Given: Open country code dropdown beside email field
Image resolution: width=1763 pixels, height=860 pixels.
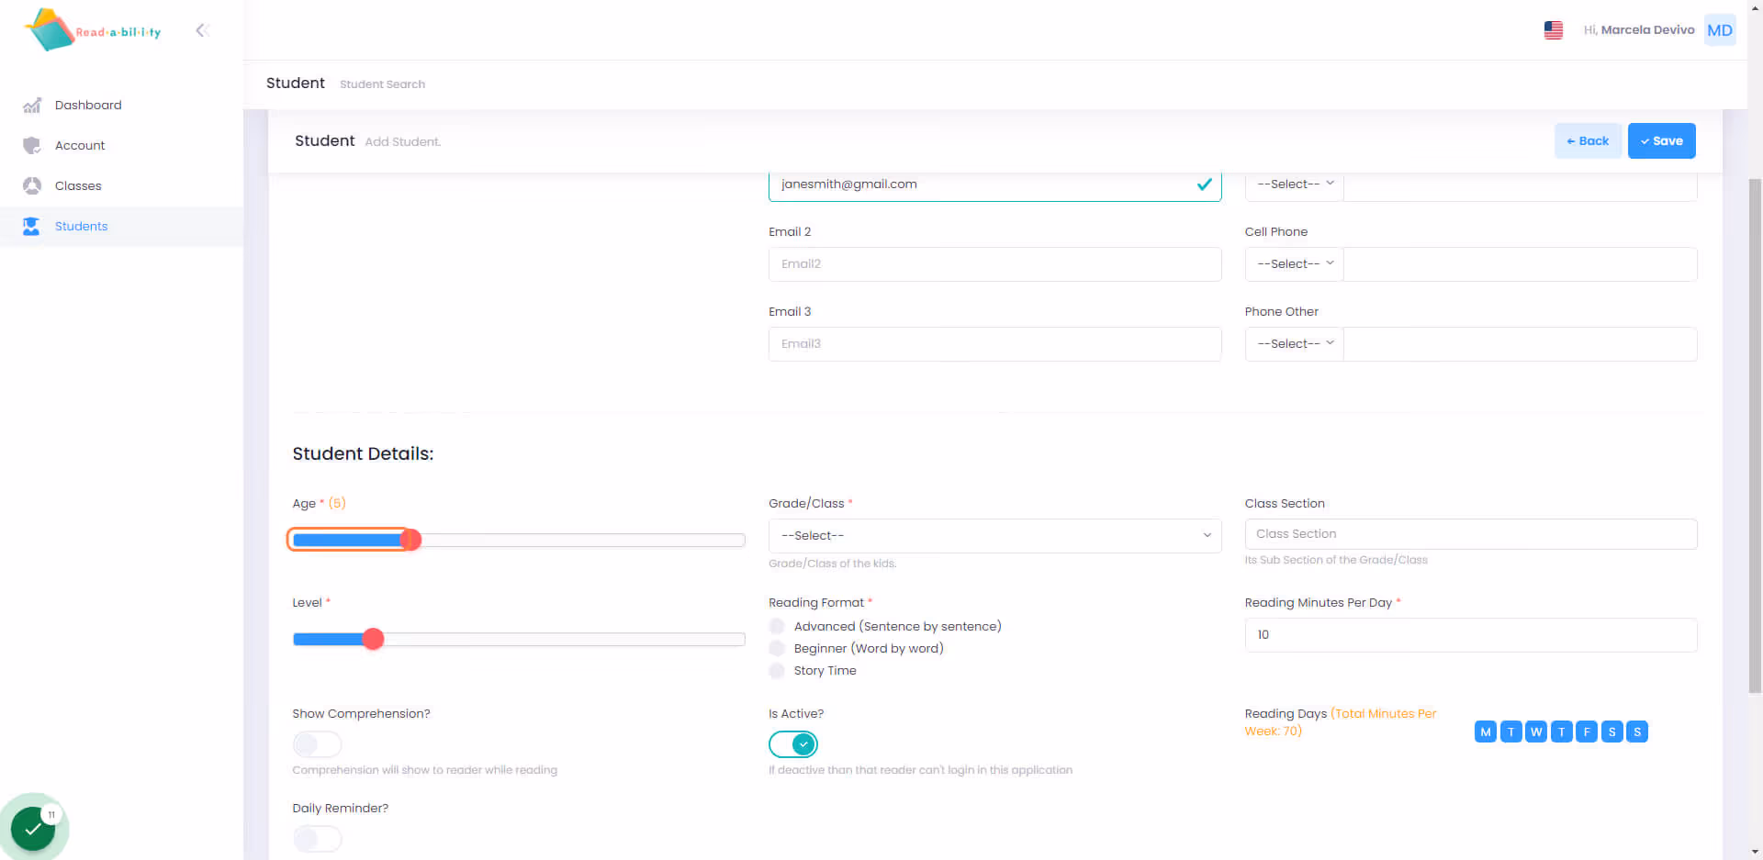Looking at the screenshot, I should (x=1294, y=184).
